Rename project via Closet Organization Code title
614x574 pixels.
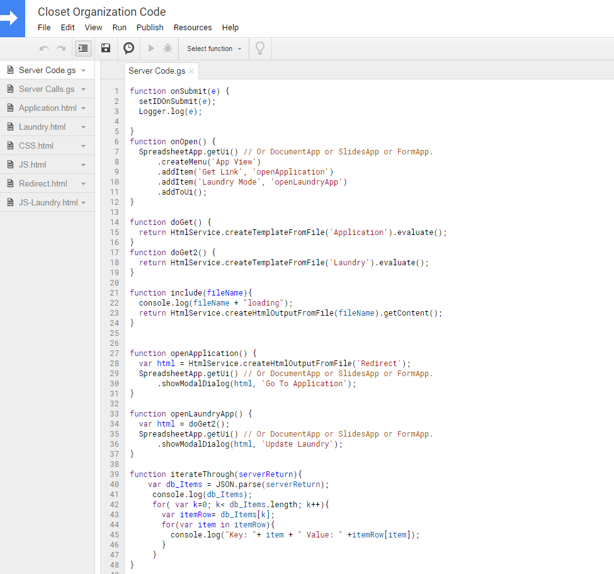(102, 12)
